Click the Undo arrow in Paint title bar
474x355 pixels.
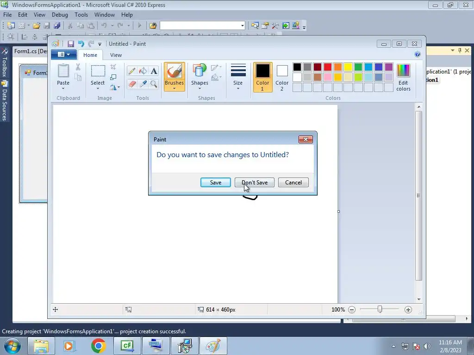click(x=81, y=44)
